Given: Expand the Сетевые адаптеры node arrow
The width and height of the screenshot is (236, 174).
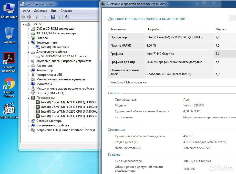Looking at the screenshot, I should pos(28,121).
